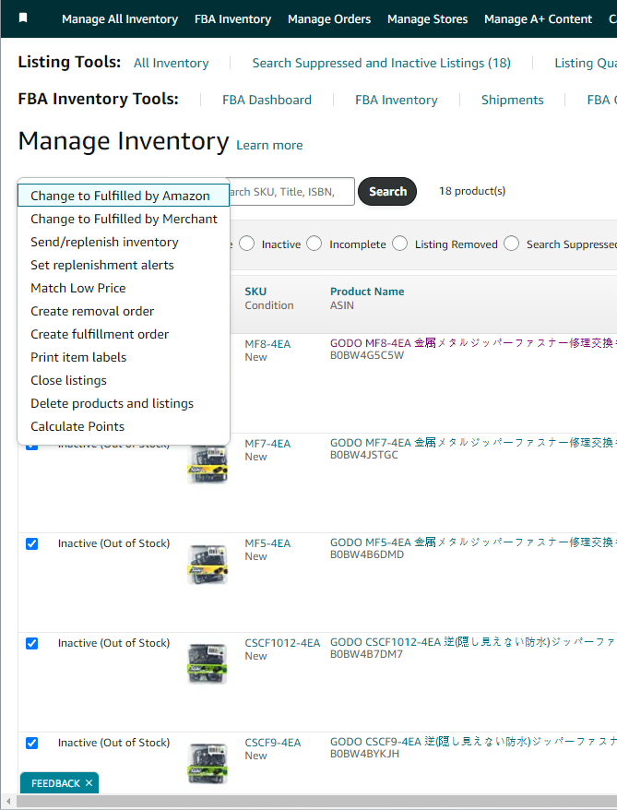Select Print item labels option

pos(124,357)
